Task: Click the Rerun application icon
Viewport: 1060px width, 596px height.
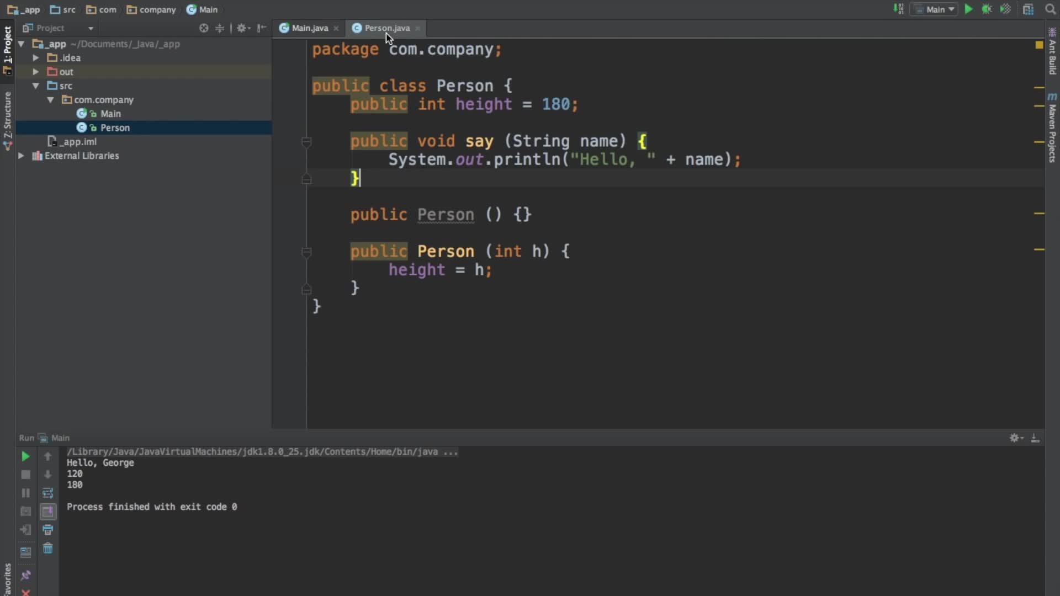Action: click(25, 455)
